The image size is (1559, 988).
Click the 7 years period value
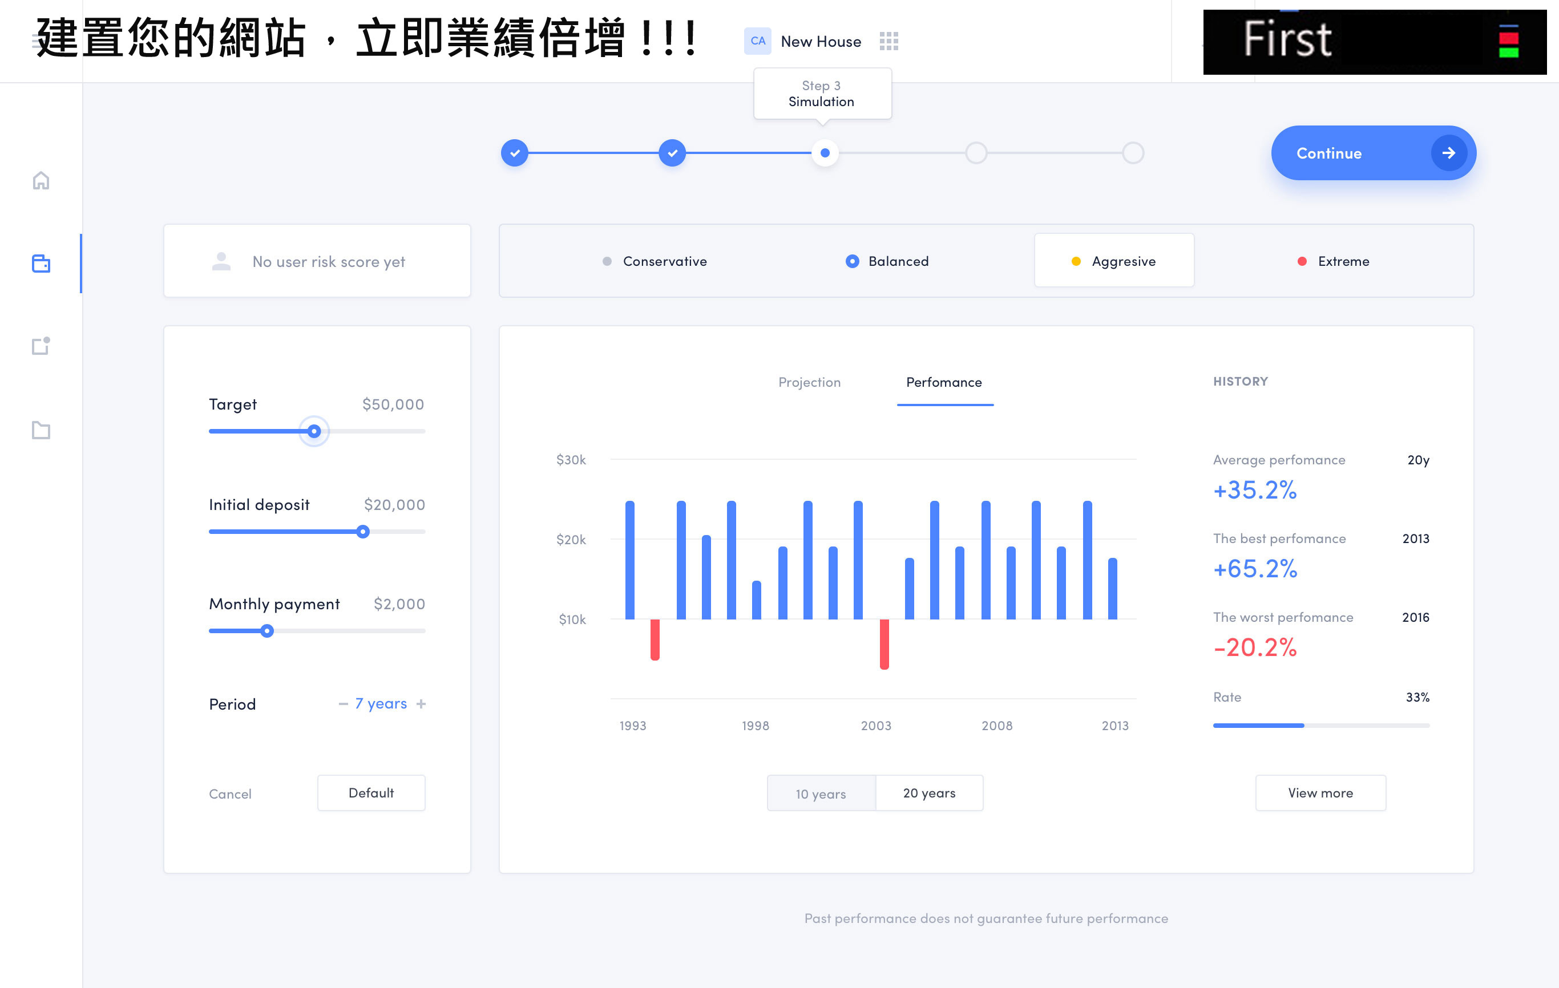pyautogui.click(x=381, y=704)
